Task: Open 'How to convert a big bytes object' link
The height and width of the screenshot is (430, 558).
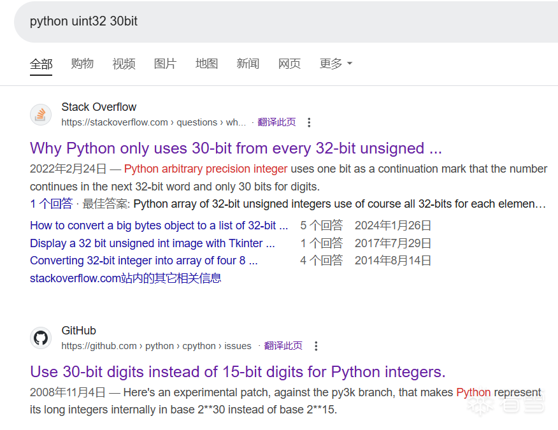Action: [x=159, y=226]
